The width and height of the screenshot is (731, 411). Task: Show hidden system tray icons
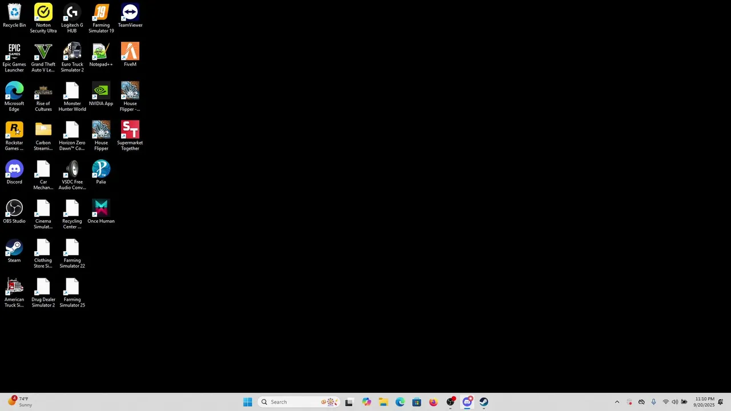pos(617,402)
